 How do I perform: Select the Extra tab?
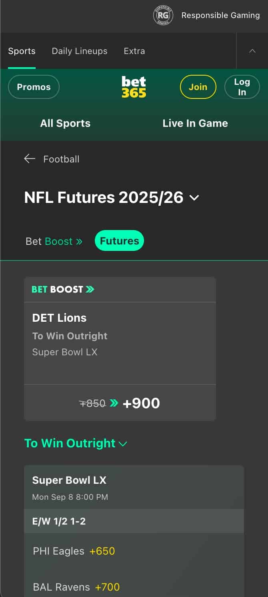click(134, 51)
